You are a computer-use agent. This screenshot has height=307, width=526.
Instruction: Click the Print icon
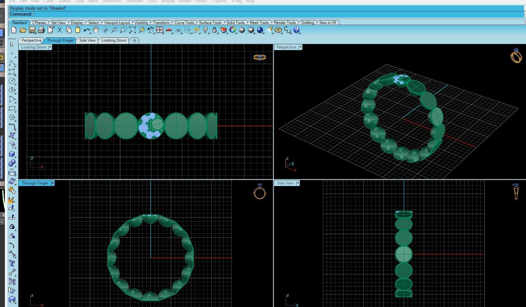click(x=41, y=30)
